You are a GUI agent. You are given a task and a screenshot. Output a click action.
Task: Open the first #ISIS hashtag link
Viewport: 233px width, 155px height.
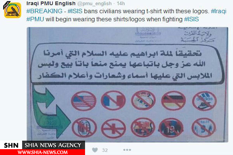point(75,11)
